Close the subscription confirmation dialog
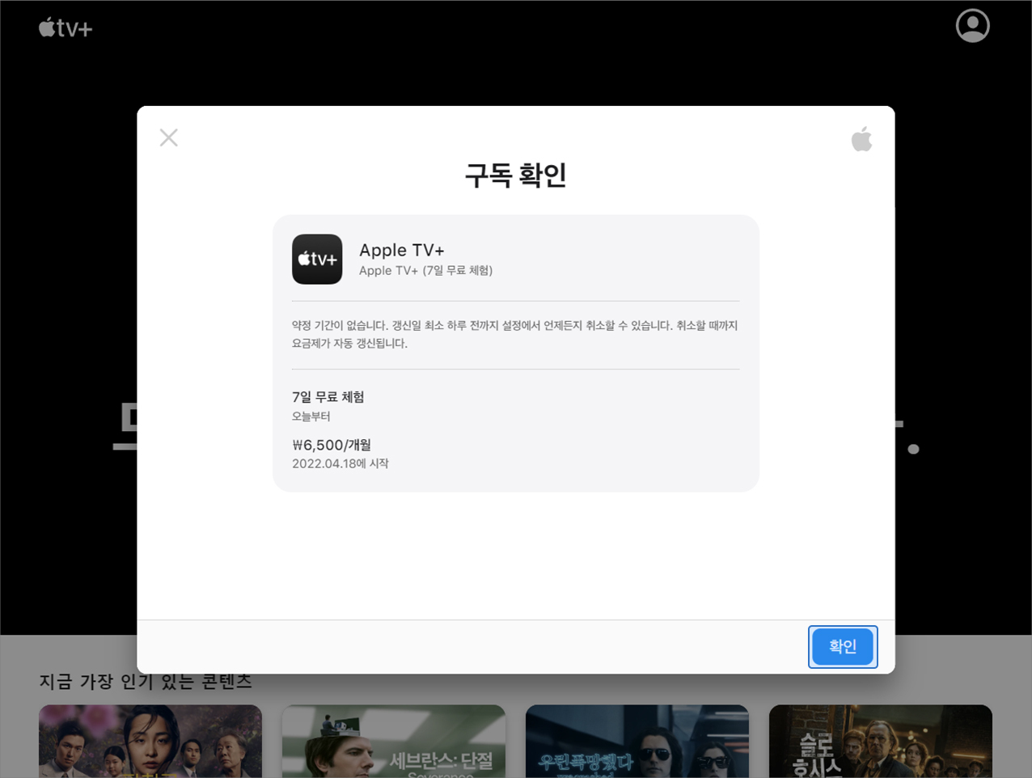 tap(169, 137)
